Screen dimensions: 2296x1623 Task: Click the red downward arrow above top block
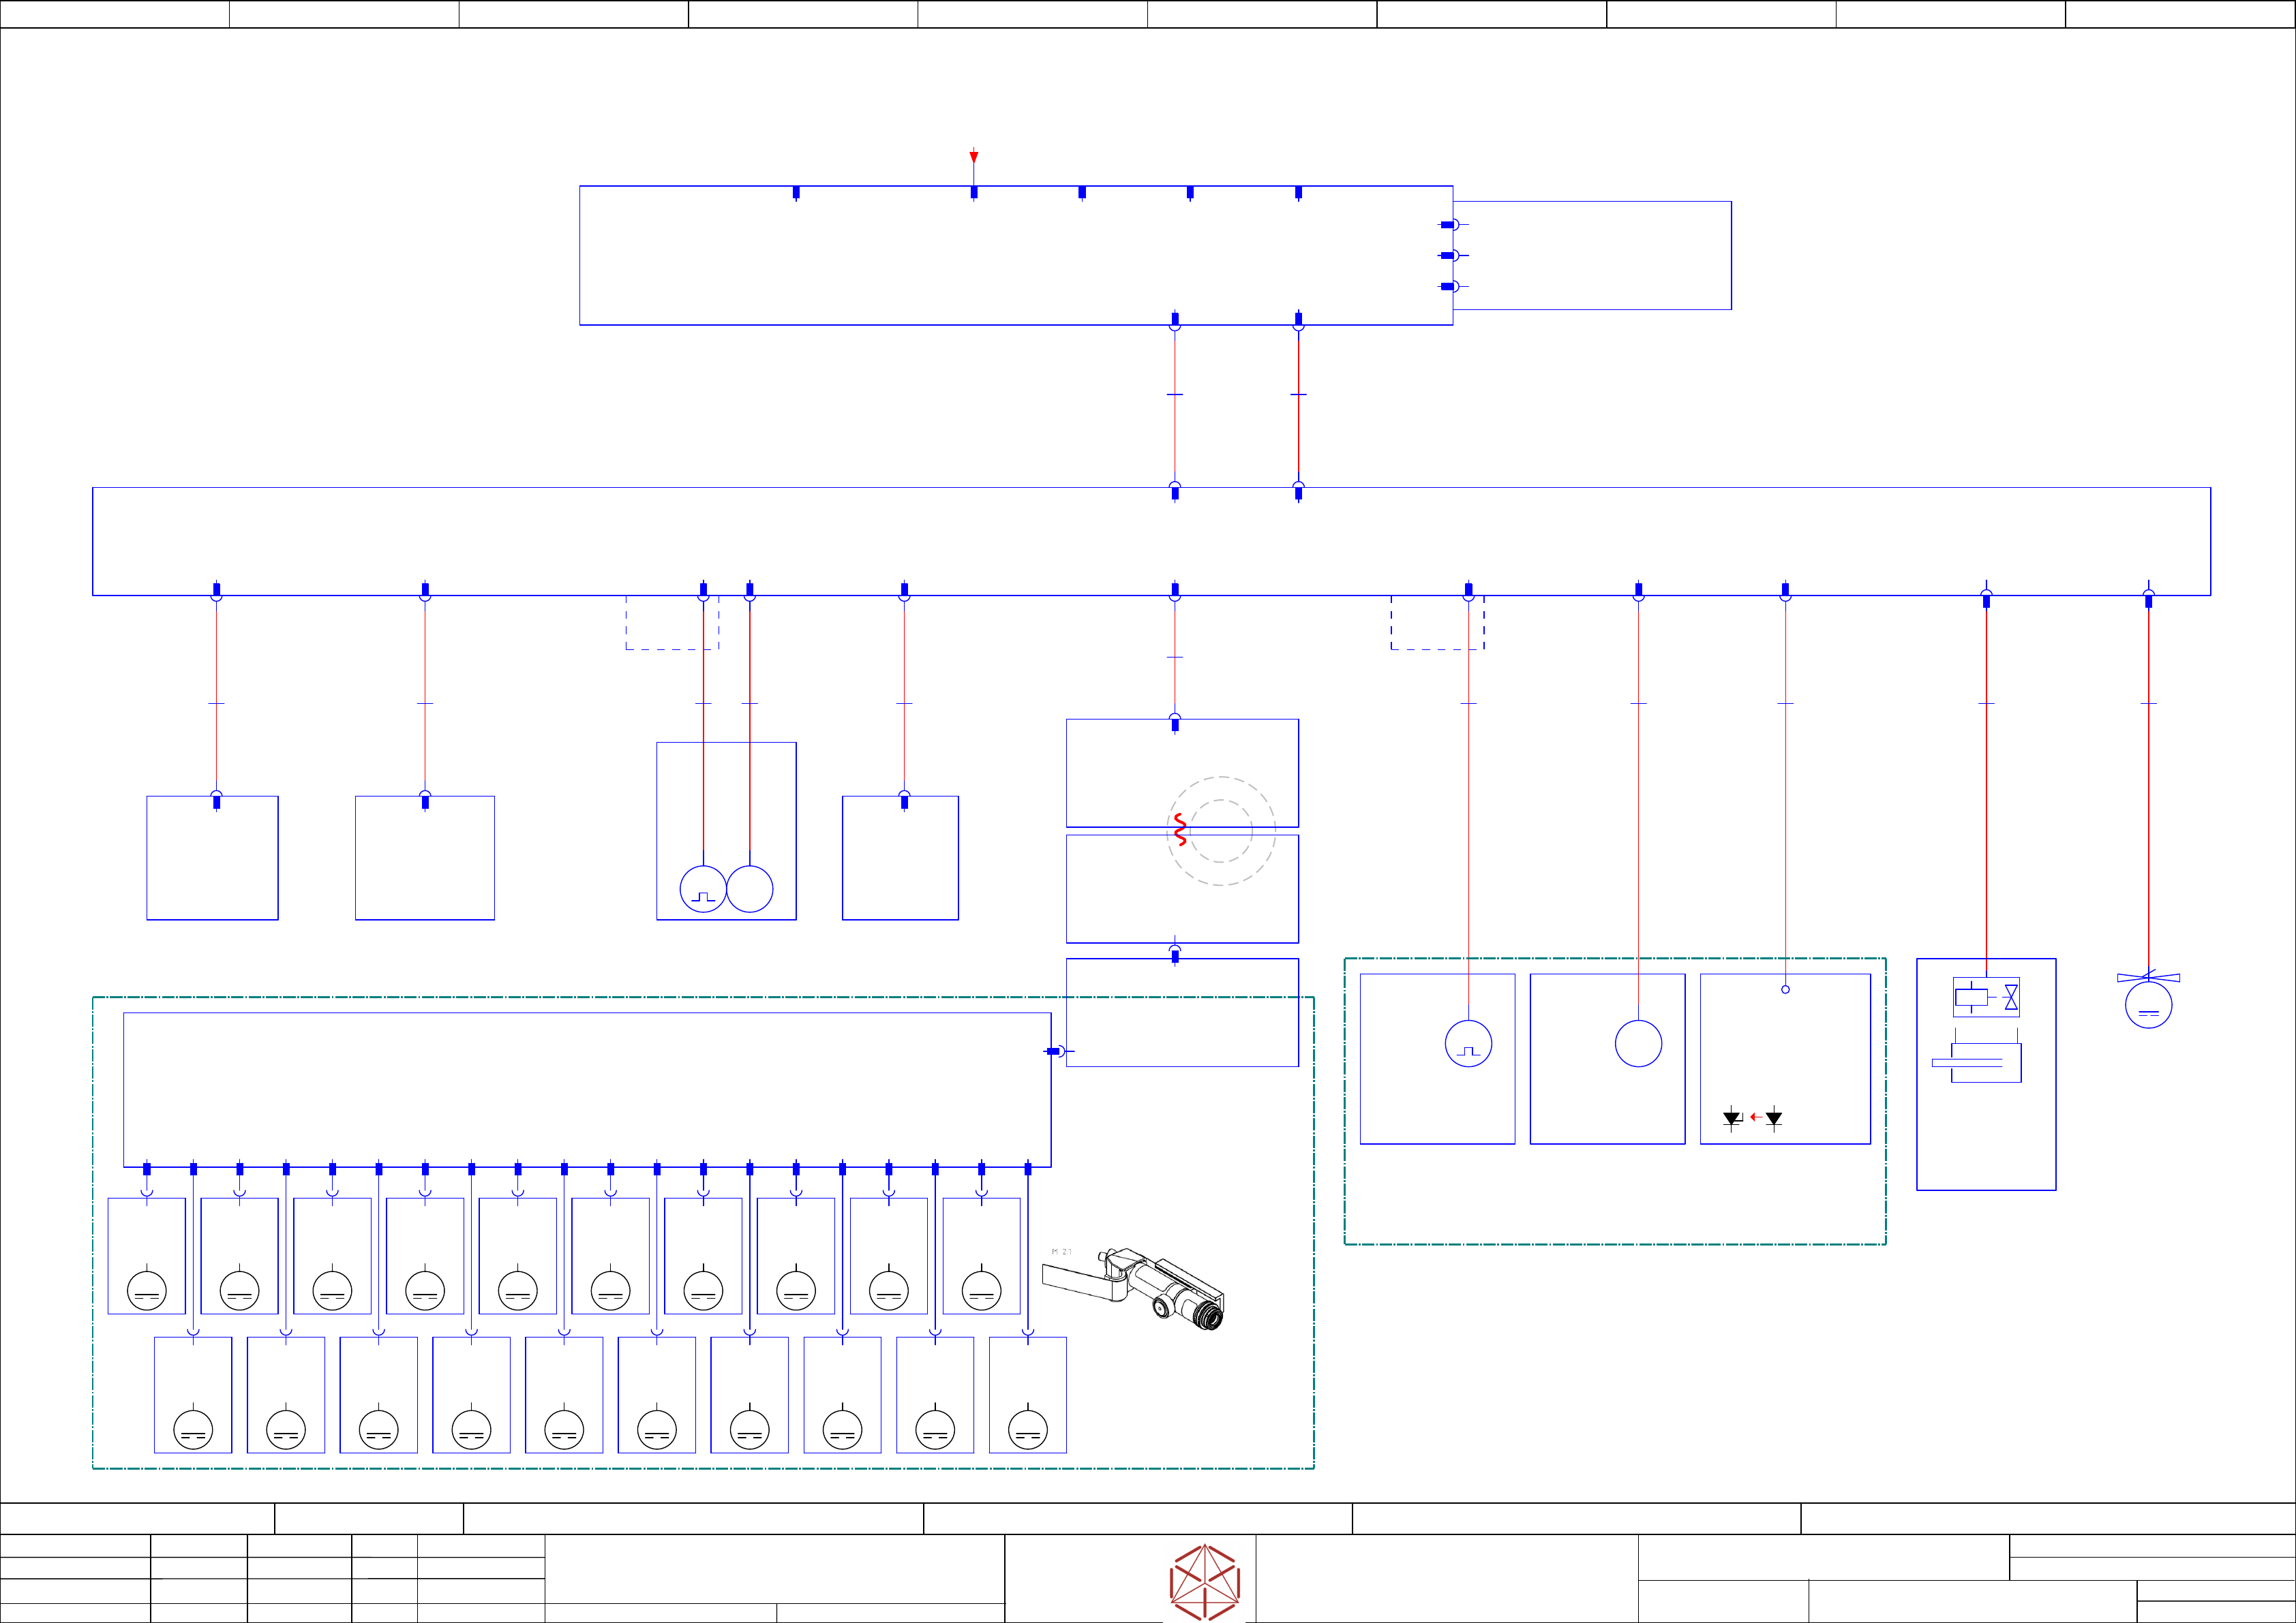pyautogui.click(x=973, y=157)
